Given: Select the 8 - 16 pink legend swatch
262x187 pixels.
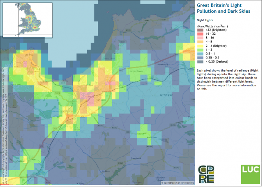Looking at the screenshot, I should (200, 38).
